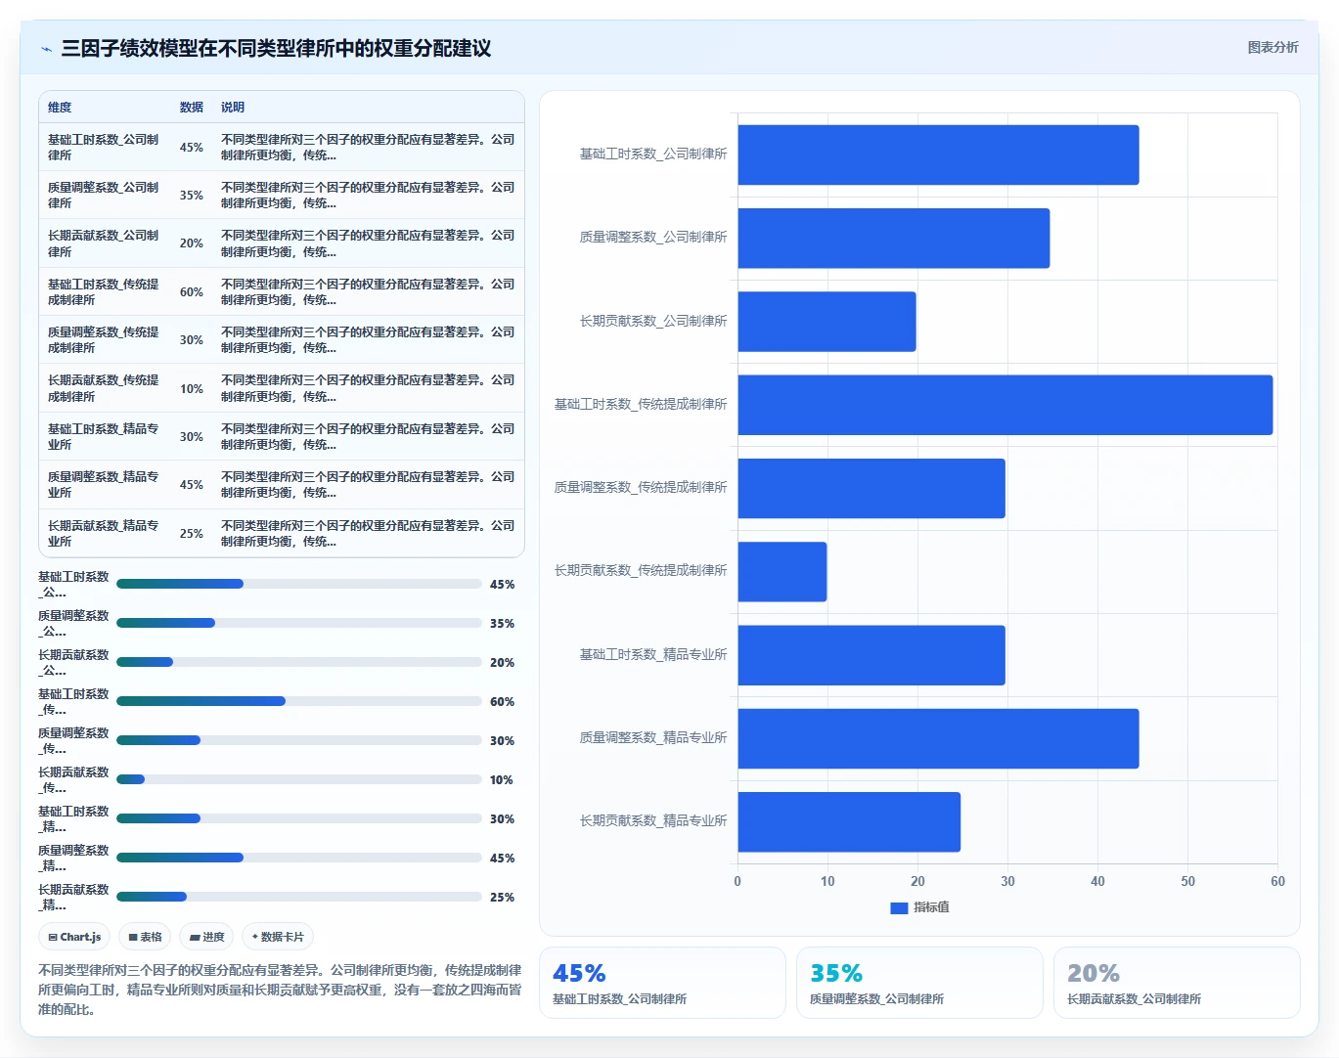The width and height of the screenshot is (1339, 1058).
Task: Click the 20% progress bar for 长期贡献系数_公
Action: (299, 662)
